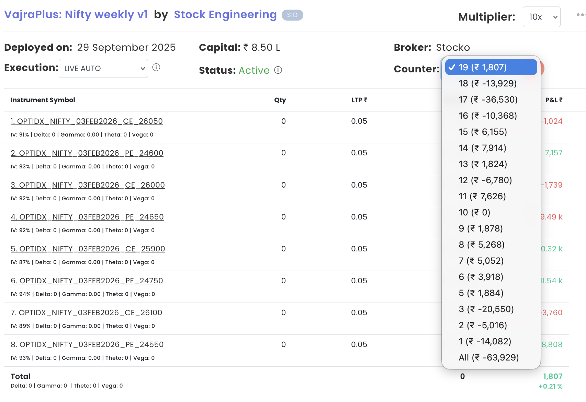Viewport: 586px width, 402px height.
Task: Open the Stock Engineering author link
Action: pos(225,15)
